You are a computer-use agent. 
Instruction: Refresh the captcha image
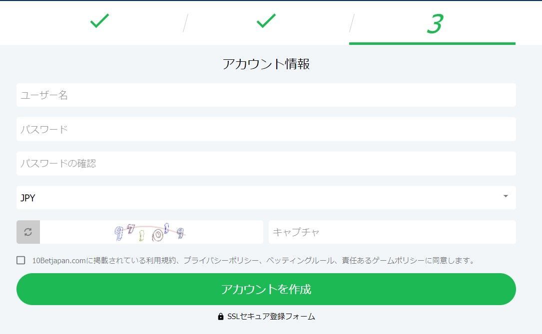pos(28,232)
